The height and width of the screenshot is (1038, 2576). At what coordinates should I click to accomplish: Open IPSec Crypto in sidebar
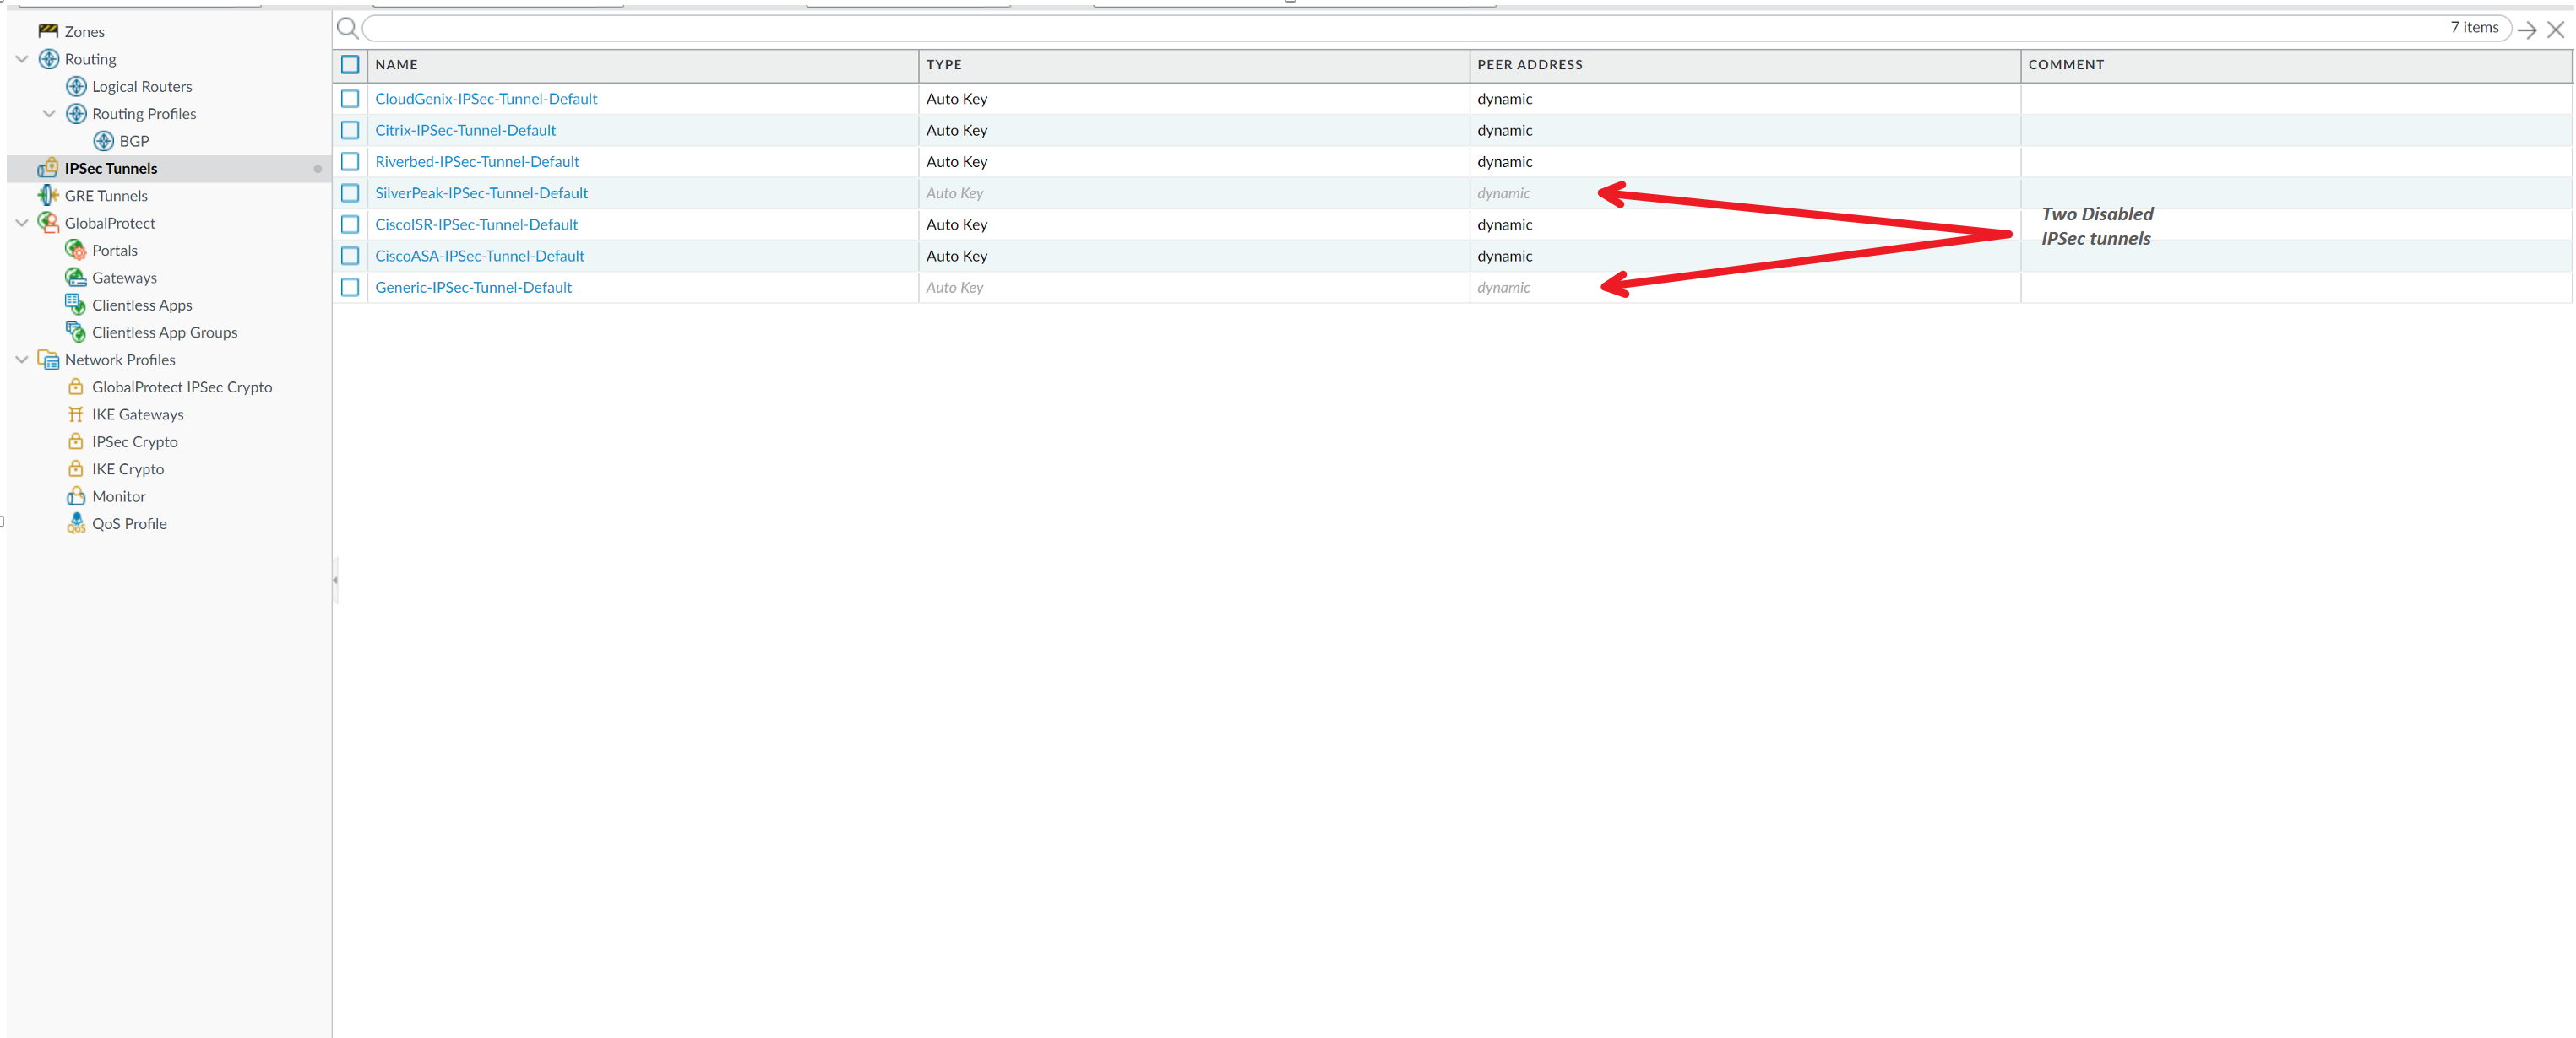pos(134,441)
